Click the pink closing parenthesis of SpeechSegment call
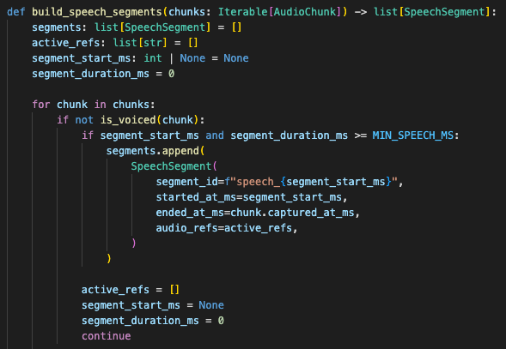506x349 pixels. pyautogui.click(x=134, y=243)
